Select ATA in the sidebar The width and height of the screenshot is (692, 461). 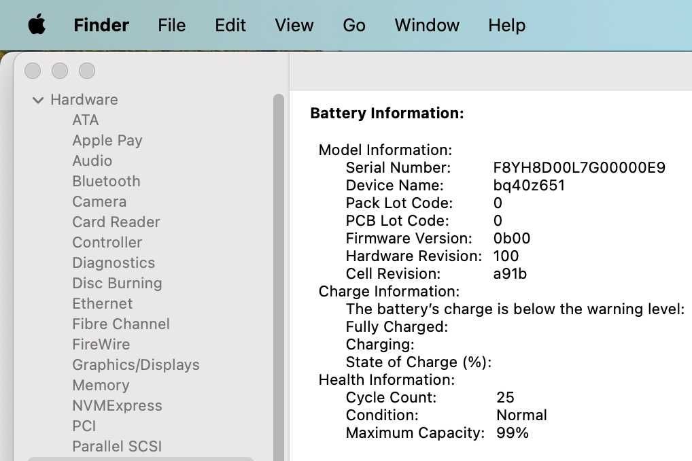[85, 120]
